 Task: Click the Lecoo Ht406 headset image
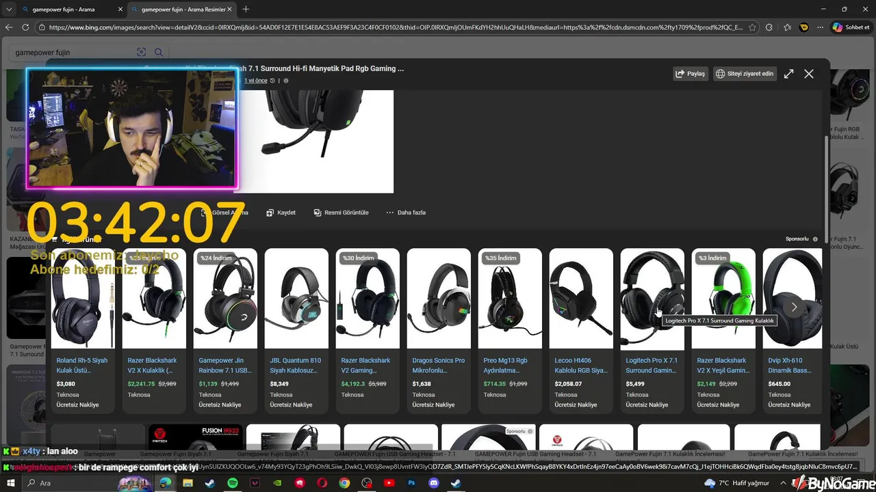[581, 299]
